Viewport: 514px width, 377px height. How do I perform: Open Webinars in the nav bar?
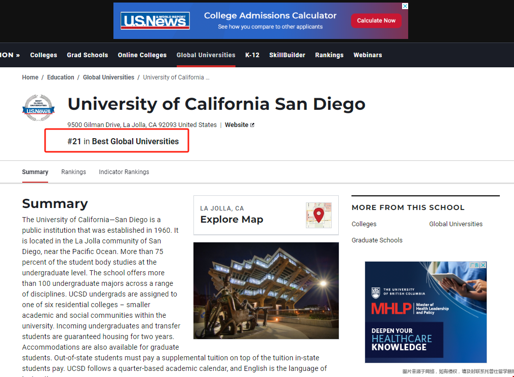[368, 55]
